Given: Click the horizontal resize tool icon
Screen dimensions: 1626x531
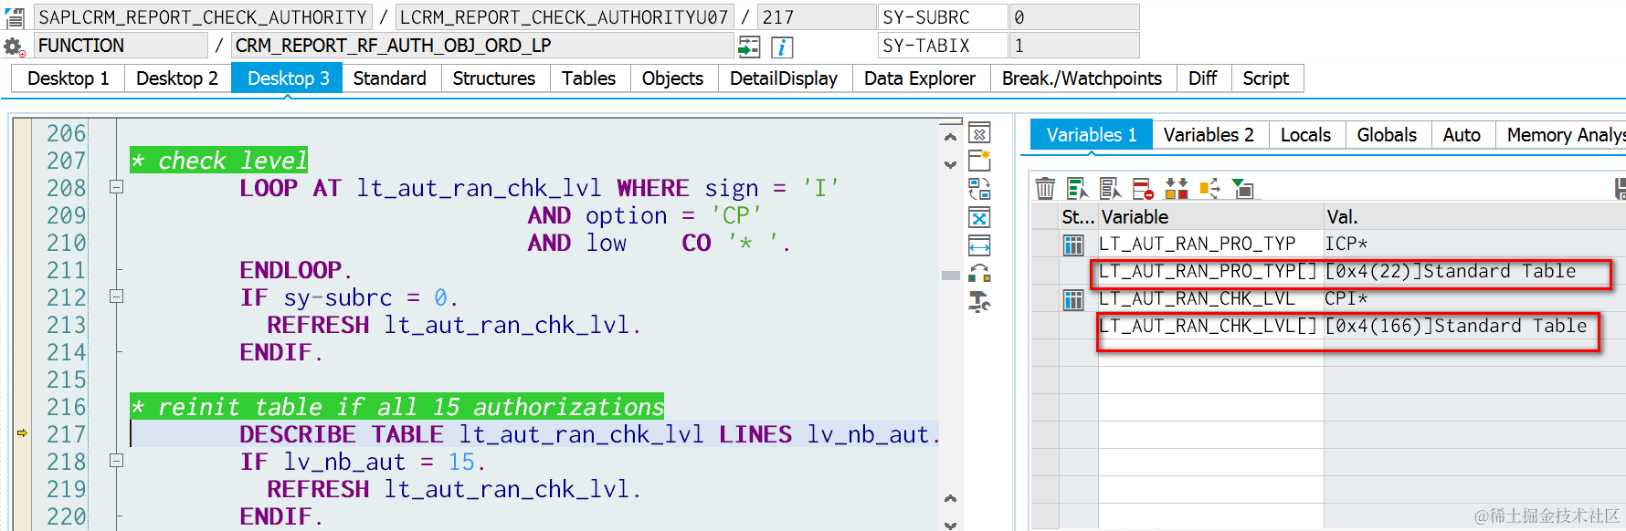Looking at the screenshot, I should pos(979,246).
